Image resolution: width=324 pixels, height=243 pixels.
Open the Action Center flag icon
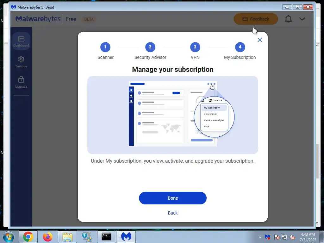(x=277, y=237)
